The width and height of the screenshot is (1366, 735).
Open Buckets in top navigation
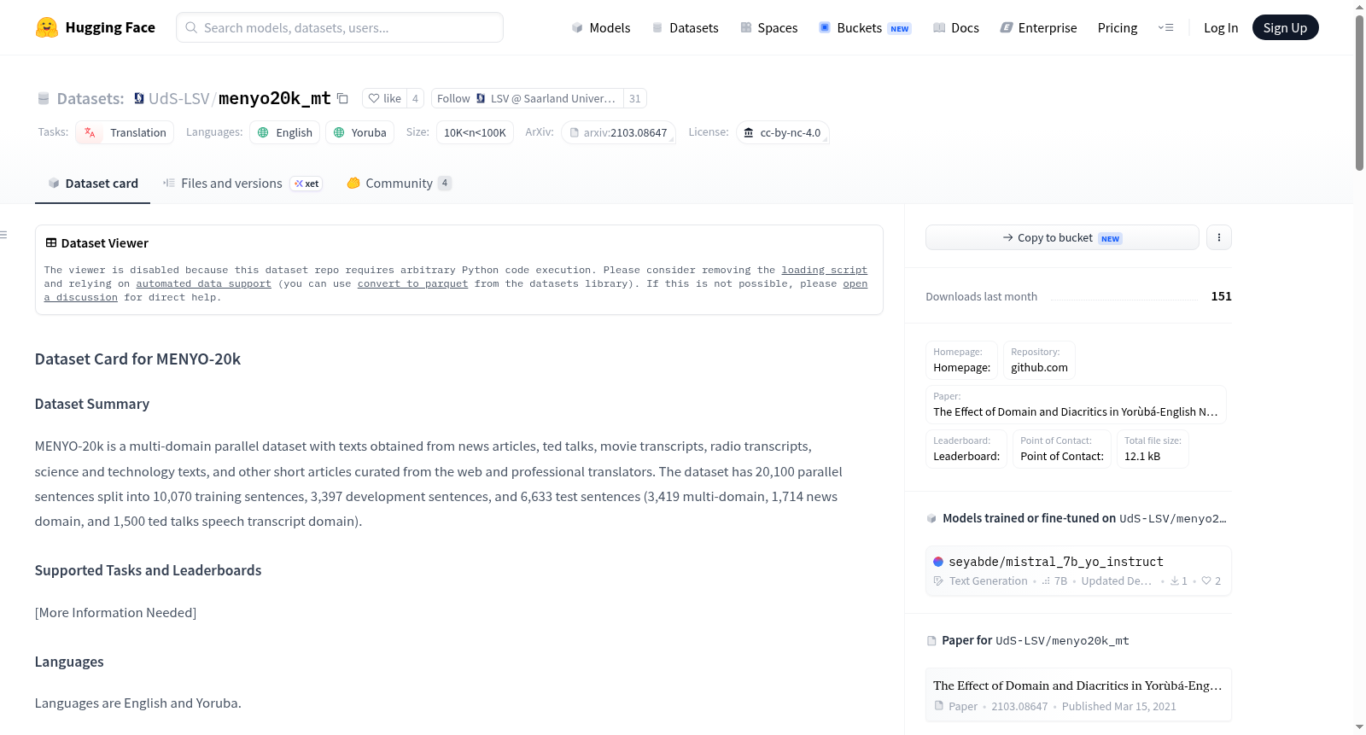click(865, 27)
